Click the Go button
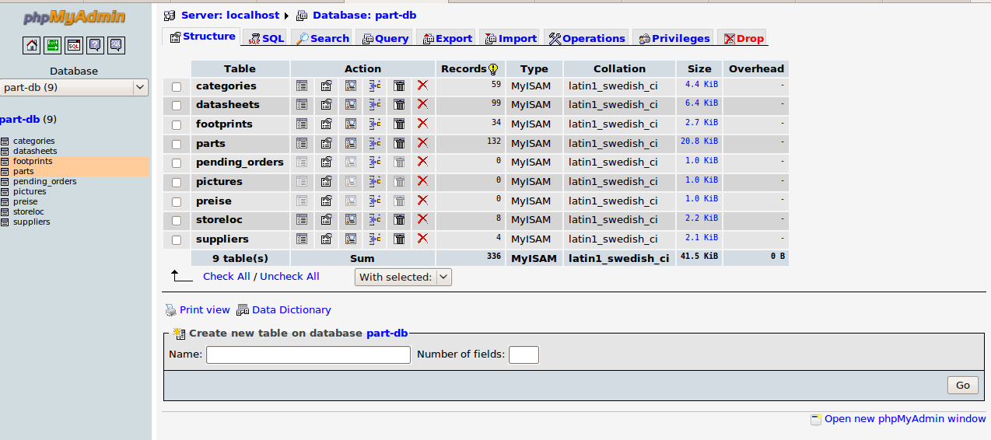 963,385
